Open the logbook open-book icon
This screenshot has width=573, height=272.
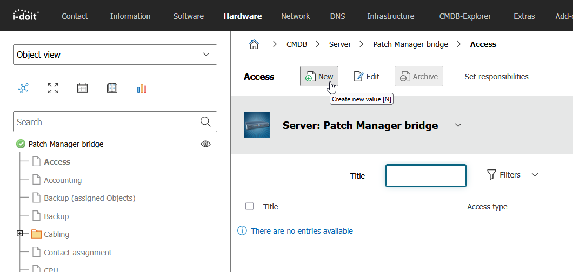(112, 88)
